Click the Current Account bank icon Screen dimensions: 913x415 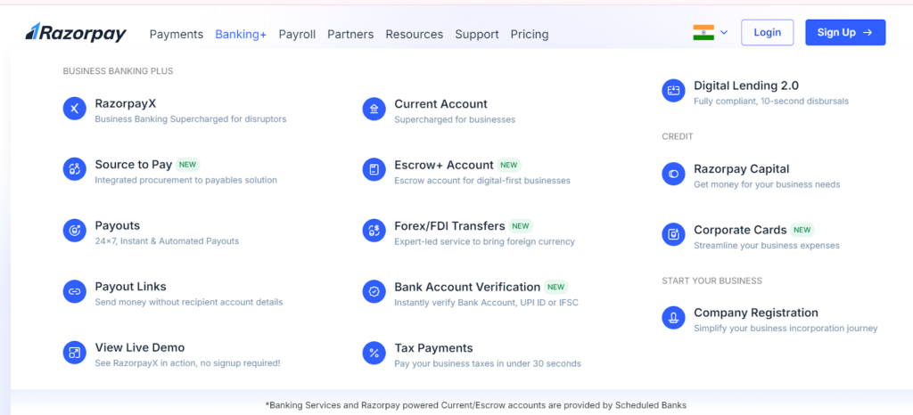(374, 109)
